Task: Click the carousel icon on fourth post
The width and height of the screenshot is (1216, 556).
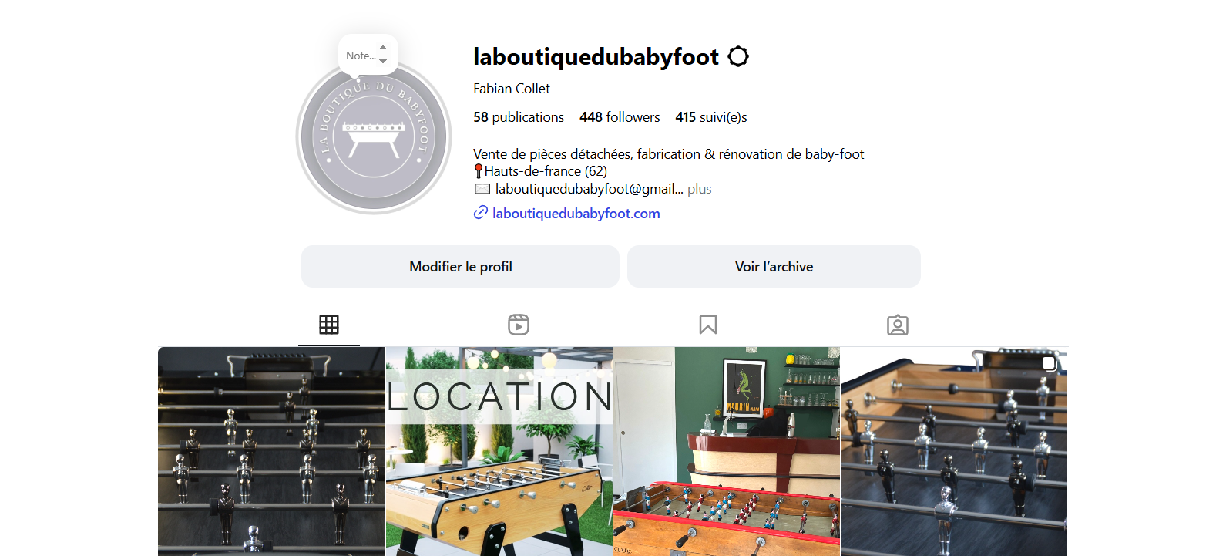Action: click(x=1049, y=363)
